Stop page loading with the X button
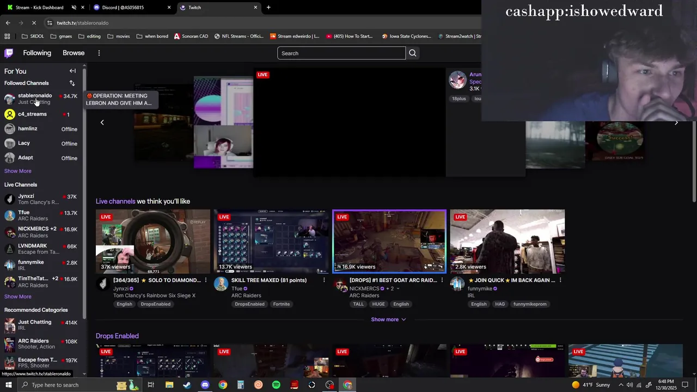Screen dimensions: 697x392 pyautogui.click(x=34, y=23)
